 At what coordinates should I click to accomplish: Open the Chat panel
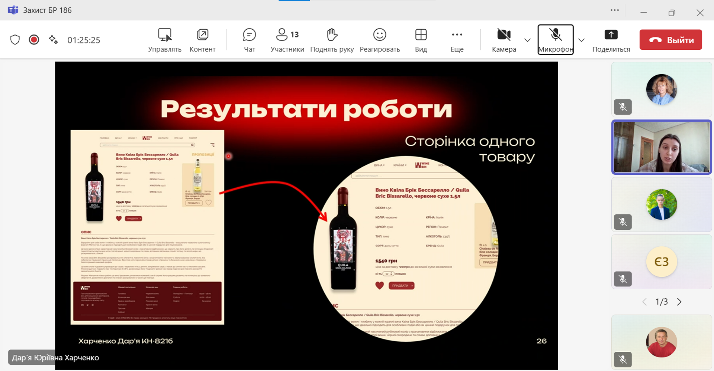click(x=249, y=40)
